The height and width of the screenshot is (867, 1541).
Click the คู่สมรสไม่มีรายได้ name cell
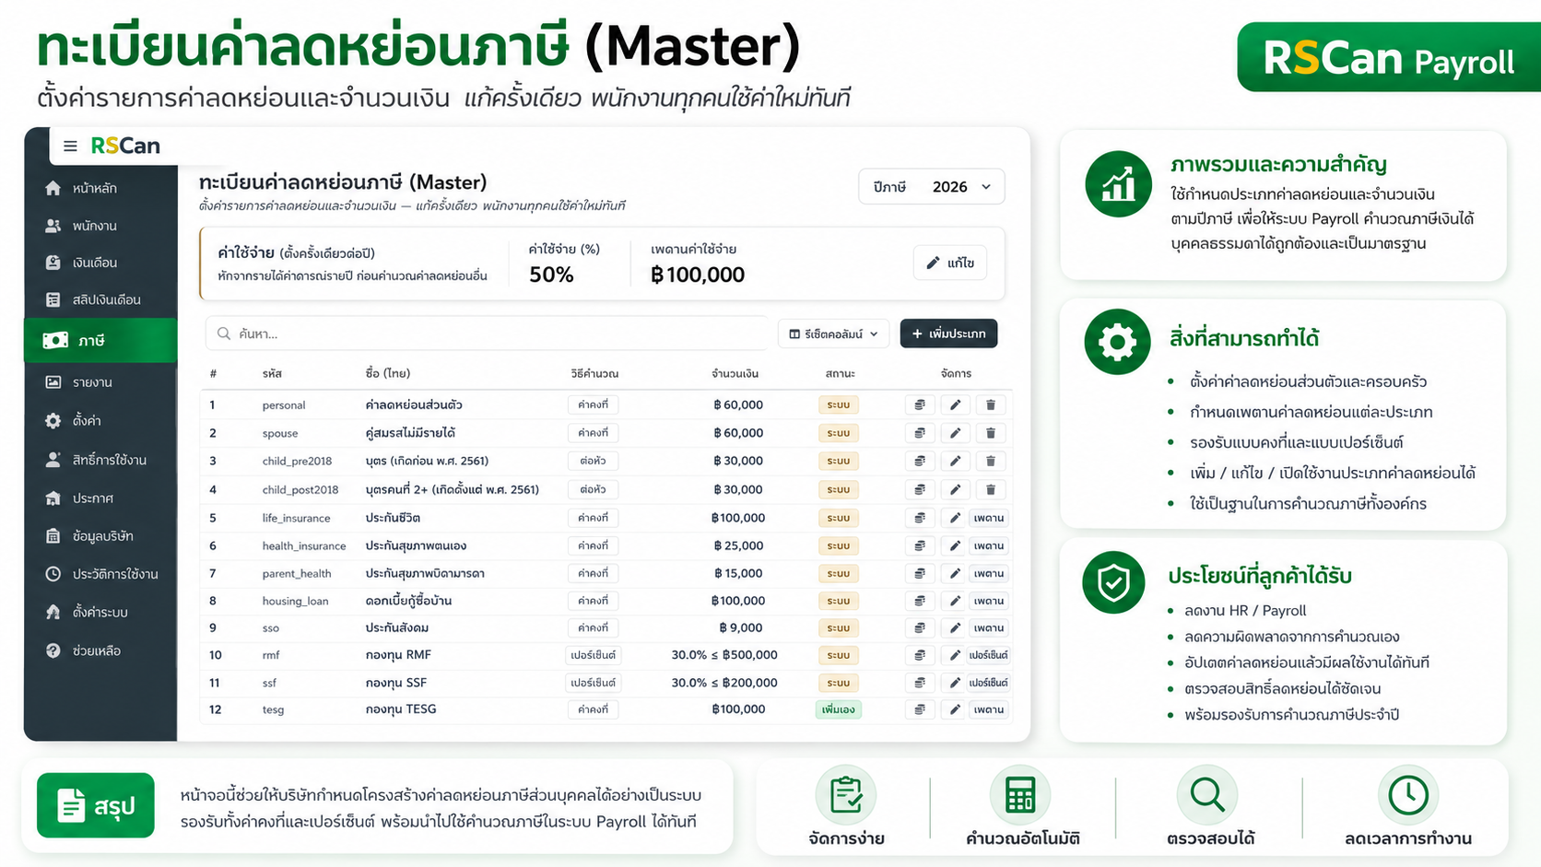point(410,433)
